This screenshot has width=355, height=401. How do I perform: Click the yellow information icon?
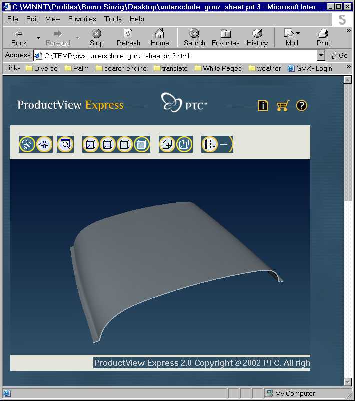pyautogui.click(x=263, y=105)
